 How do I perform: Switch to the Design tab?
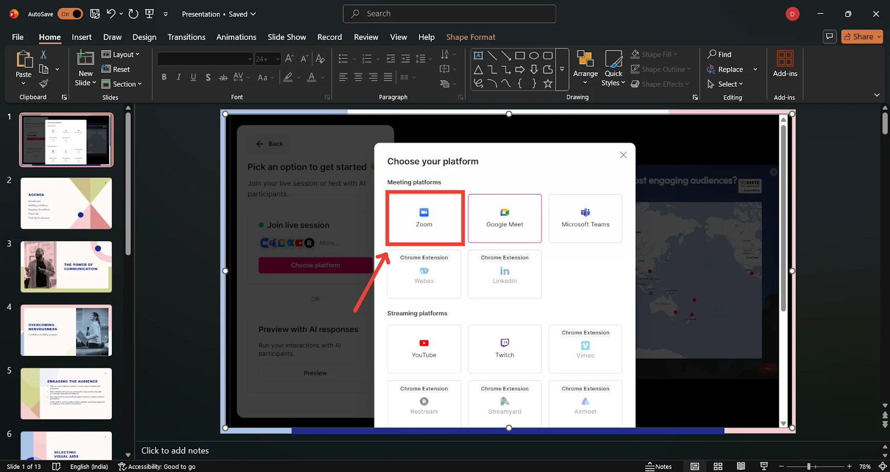144,37
